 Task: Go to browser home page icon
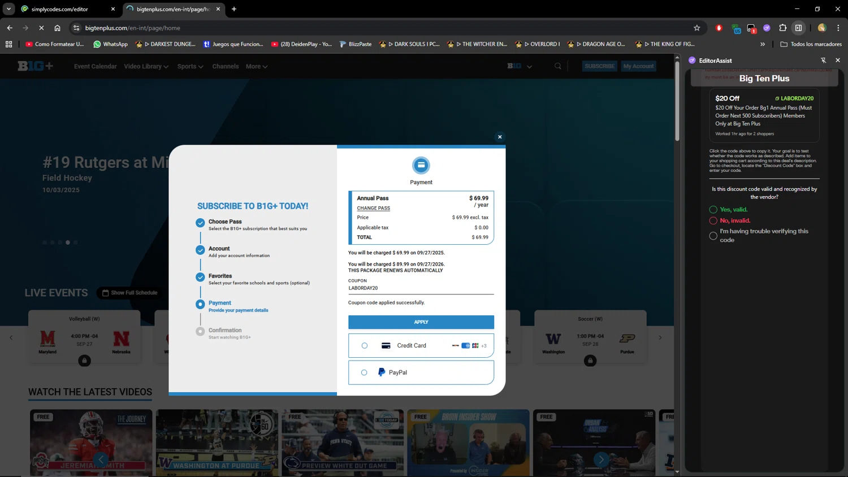click(x=57, y=28)
